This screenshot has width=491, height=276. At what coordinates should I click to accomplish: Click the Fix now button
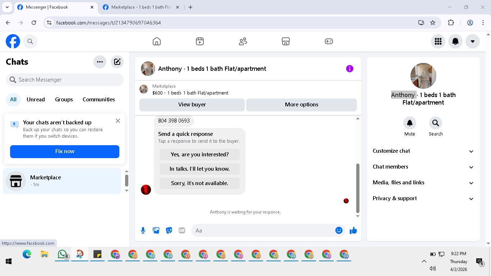65,151
